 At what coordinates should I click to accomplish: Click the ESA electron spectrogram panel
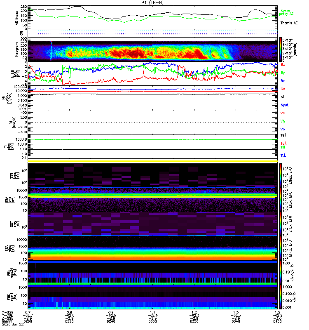coord(152,249)
